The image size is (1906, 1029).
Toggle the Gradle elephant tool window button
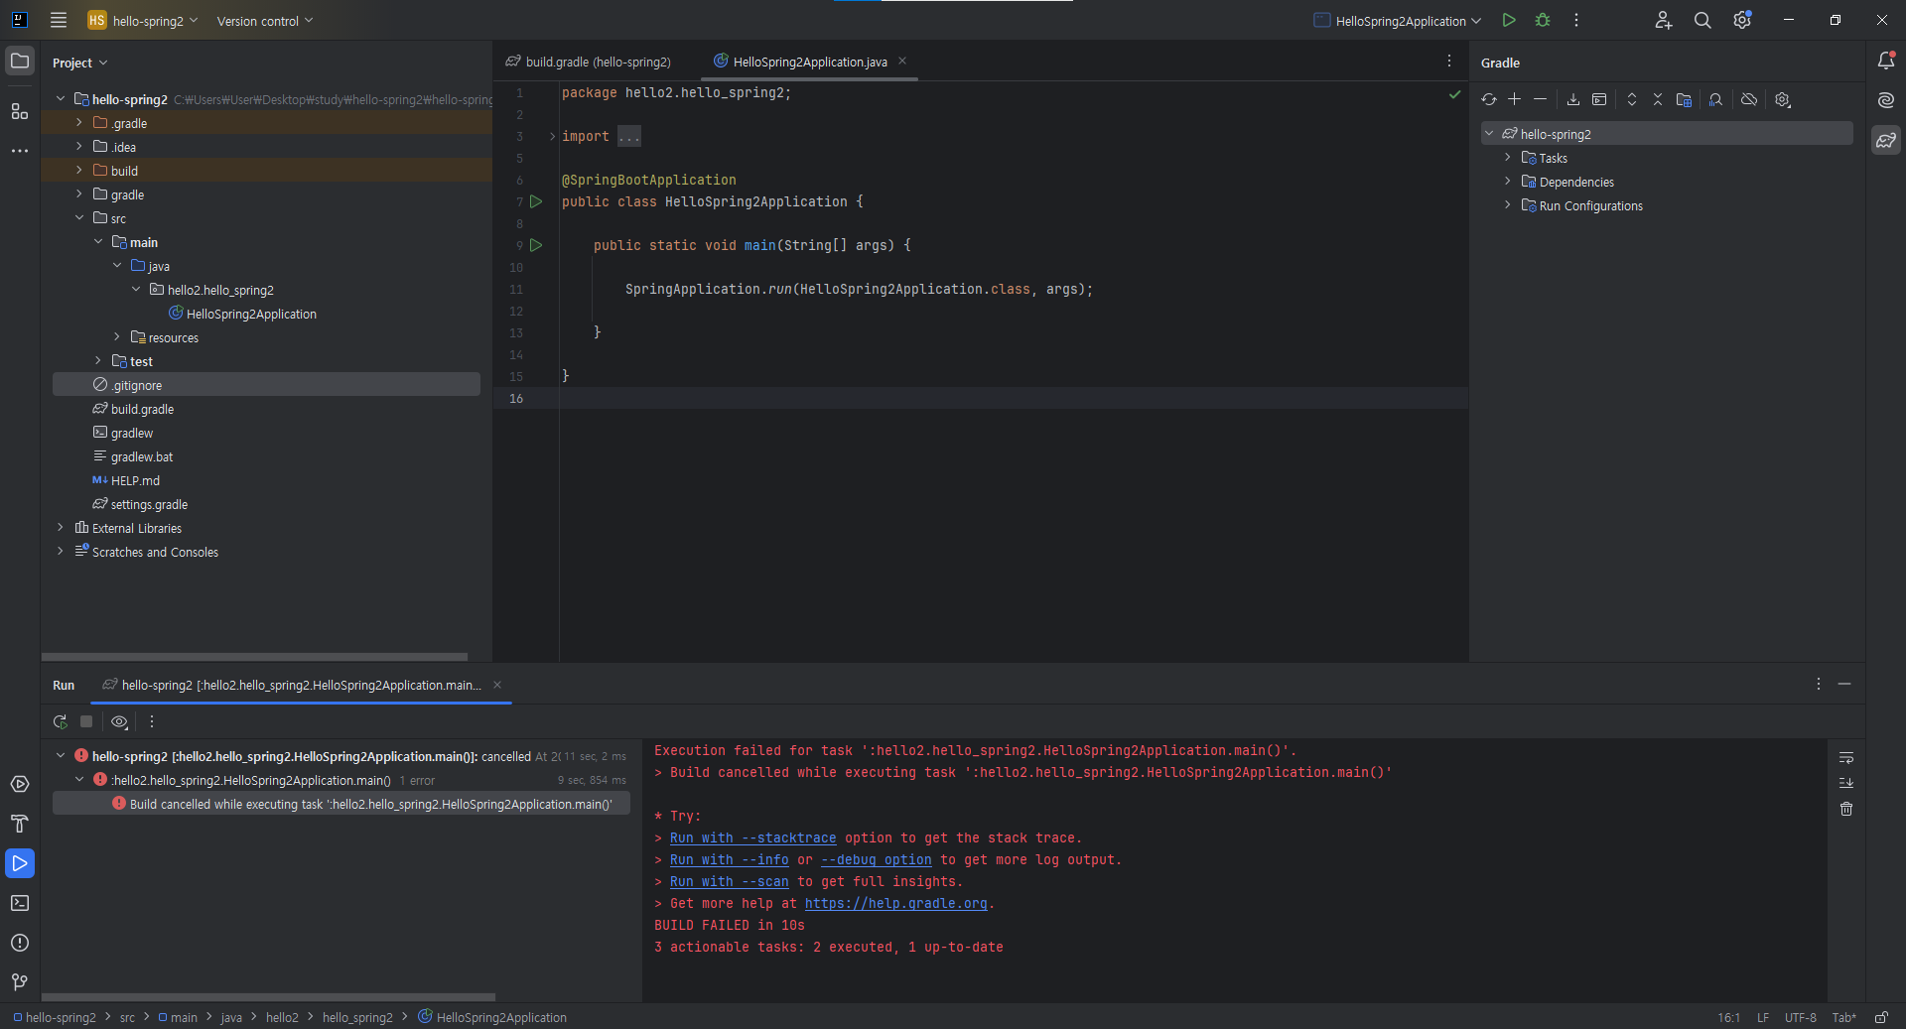click(1886, 140)
